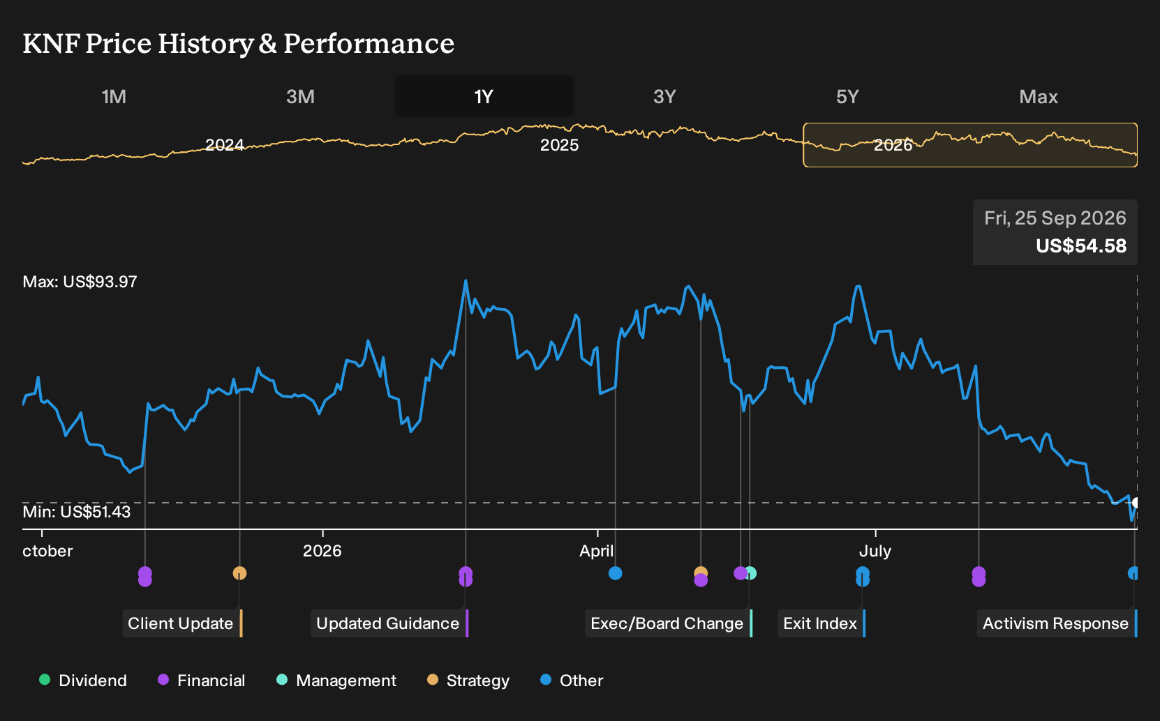Click the KNF Price History & Performance heading

(x=239, y=44)
